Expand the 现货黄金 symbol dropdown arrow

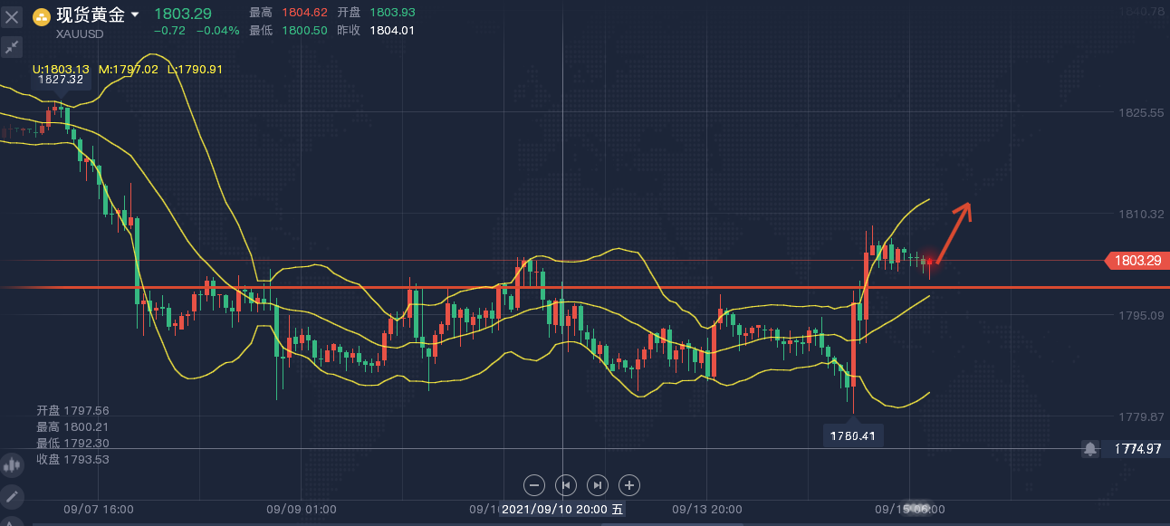pyautogui.click(x=135, y=14)
